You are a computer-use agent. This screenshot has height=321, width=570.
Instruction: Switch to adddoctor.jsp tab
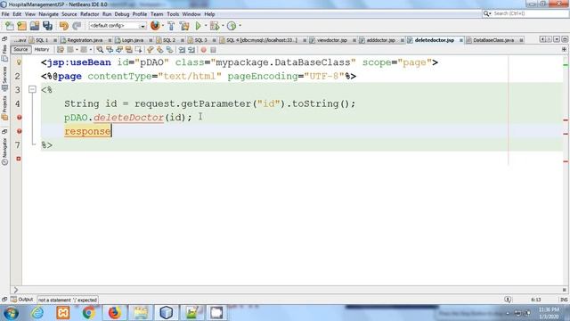pos(380,40)
